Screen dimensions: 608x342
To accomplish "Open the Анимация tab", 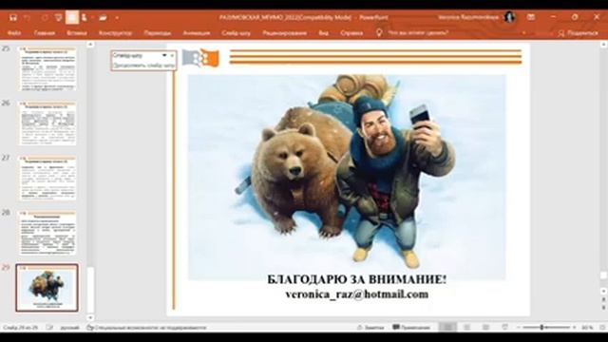I will coord(197,33).
